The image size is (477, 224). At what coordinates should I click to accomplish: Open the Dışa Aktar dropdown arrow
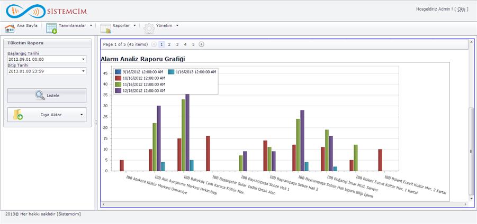(81, 115)
